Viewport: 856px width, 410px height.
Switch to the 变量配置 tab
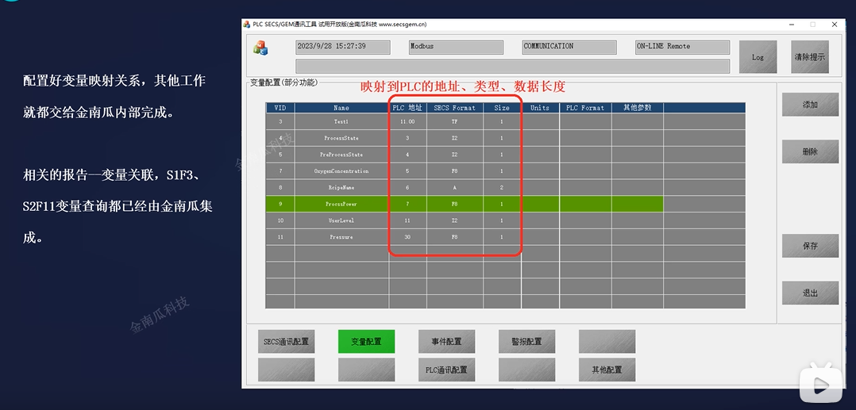[x=366, y=342]
